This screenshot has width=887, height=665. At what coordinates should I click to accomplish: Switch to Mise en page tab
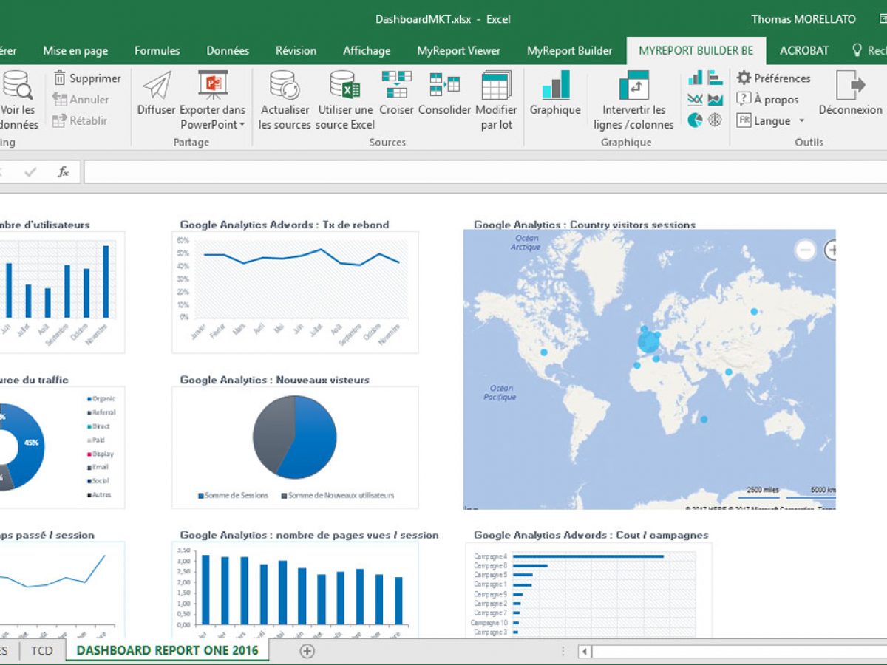pos(75,51)
